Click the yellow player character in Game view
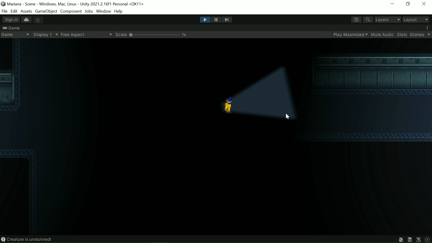The width and height of the screenshot is (432, 243). coord(228,105)
